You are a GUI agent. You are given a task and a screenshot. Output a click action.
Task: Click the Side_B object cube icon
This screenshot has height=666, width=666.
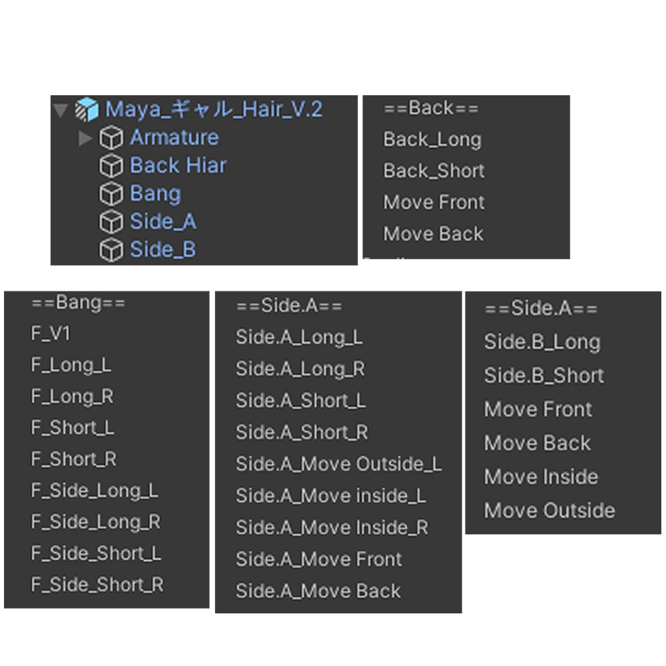click(111, 250)
